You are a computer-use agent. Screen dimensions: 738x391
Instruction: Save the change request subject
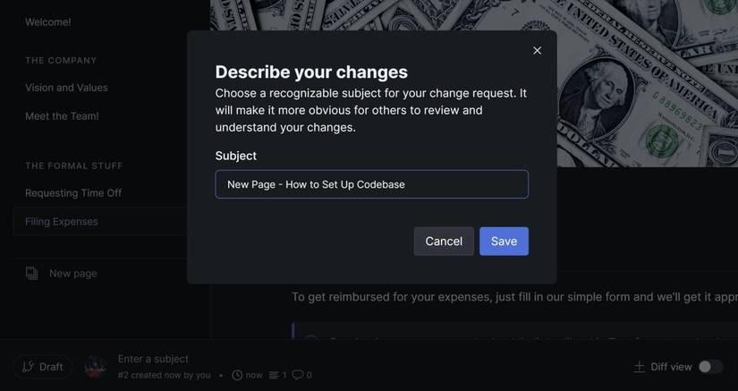(504, 241)
